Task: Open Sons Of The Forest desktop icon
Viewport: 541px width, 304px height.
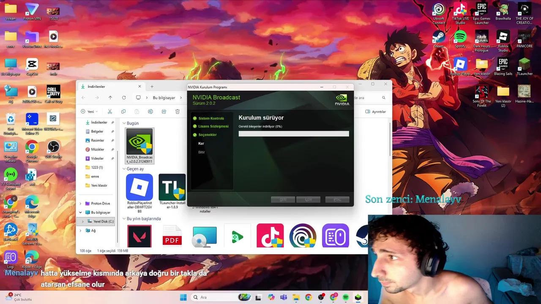Action: coord(481,96)
